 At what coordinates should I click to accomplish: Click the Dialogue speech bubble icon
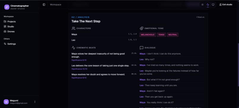141,48
